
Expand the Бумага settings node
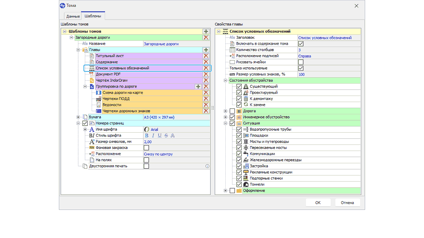tap(78, 117)
